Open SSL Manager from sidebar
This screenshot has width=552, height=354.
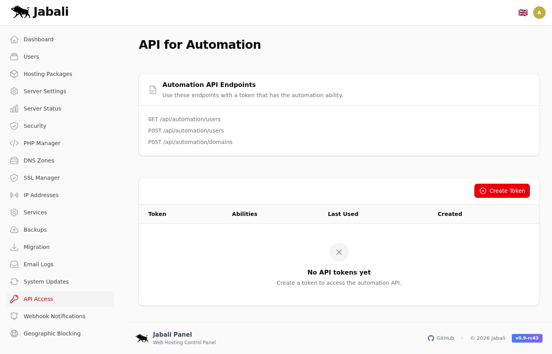point(41,178)
